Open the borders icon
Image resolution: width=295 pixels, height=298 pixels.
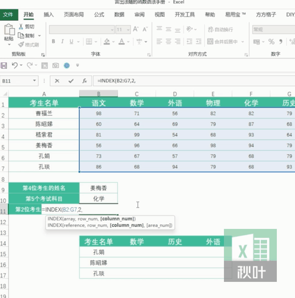click(x=89, y=42)
